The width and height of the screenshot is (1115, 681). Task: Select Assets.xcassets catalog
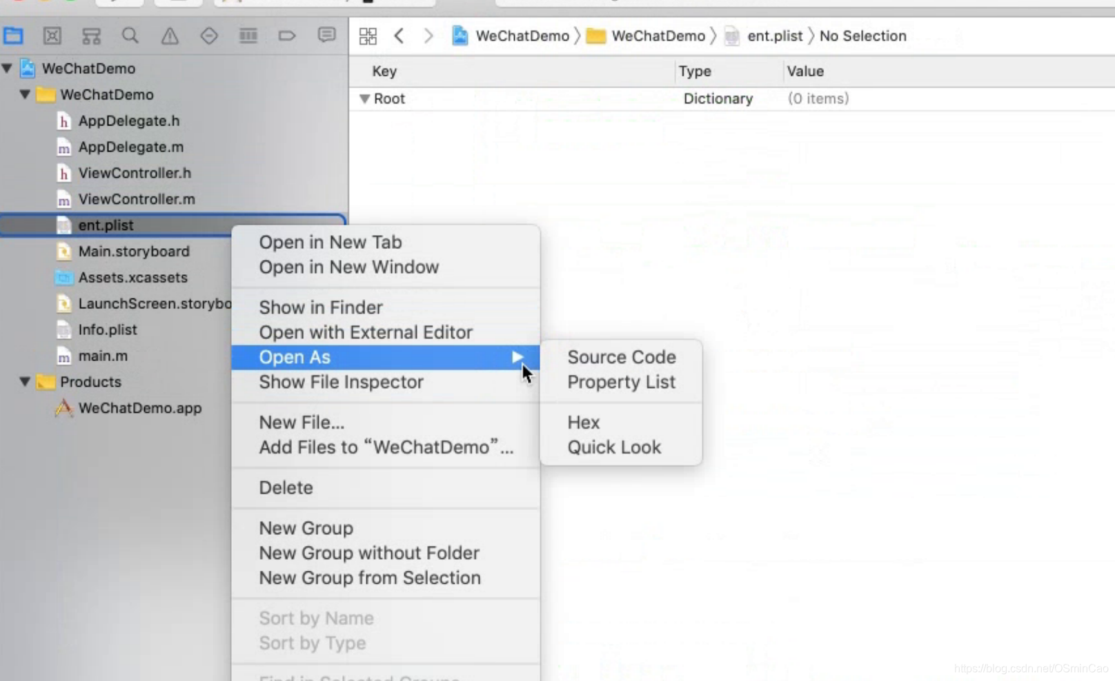click(x=132, y=278)
